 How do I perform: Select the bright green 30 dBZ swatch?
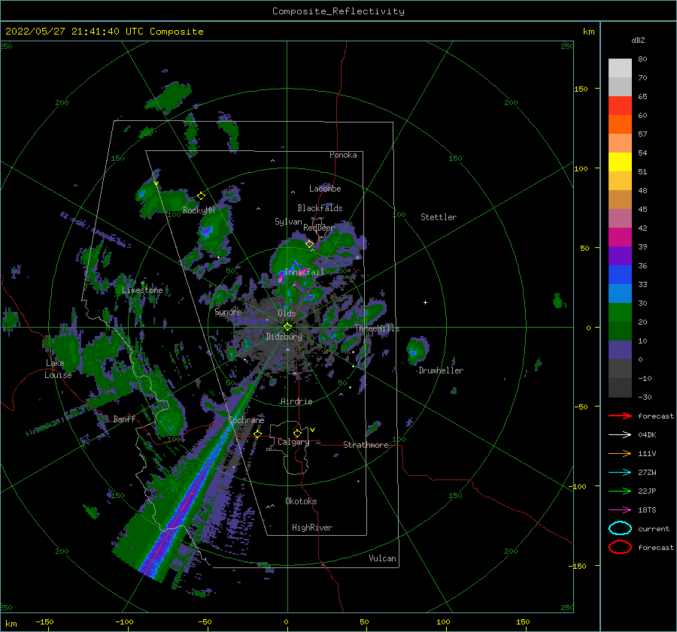pyautogui.click(x=620, y=312)
